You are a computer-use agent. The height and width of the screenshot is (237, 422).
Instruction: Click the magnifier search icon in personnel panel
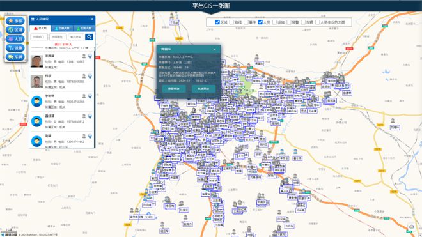[x=90, y=37]
